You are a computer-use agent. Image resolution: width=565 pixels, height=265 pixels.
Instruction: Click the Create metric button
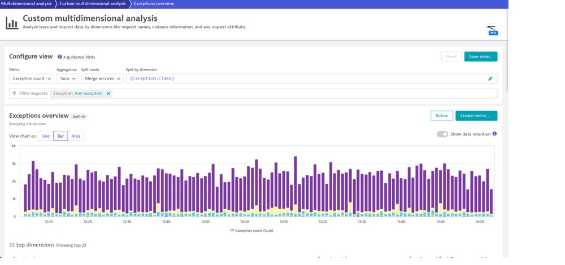[x=476, y=116]
